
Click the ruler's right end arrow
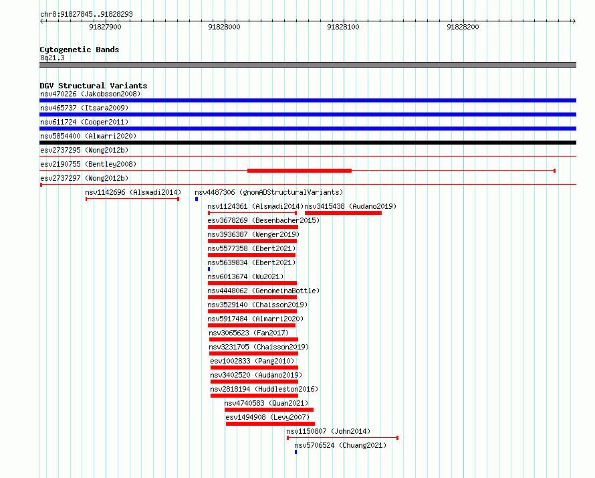click(x=574, y=21)
